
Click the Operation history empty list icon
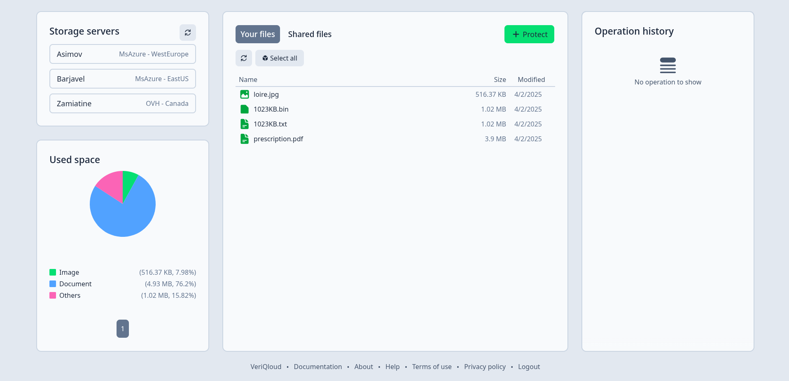668,65
